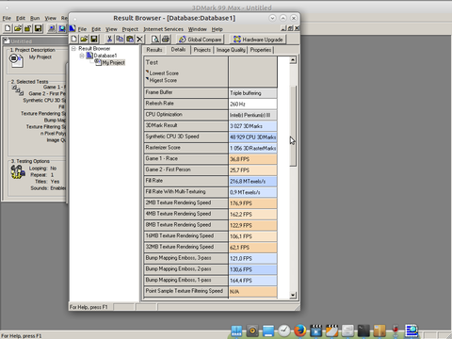This screenshot has height=339, width=452.
Task: Click the Paste icon in Result Browser
Action: tap(130, 39)
